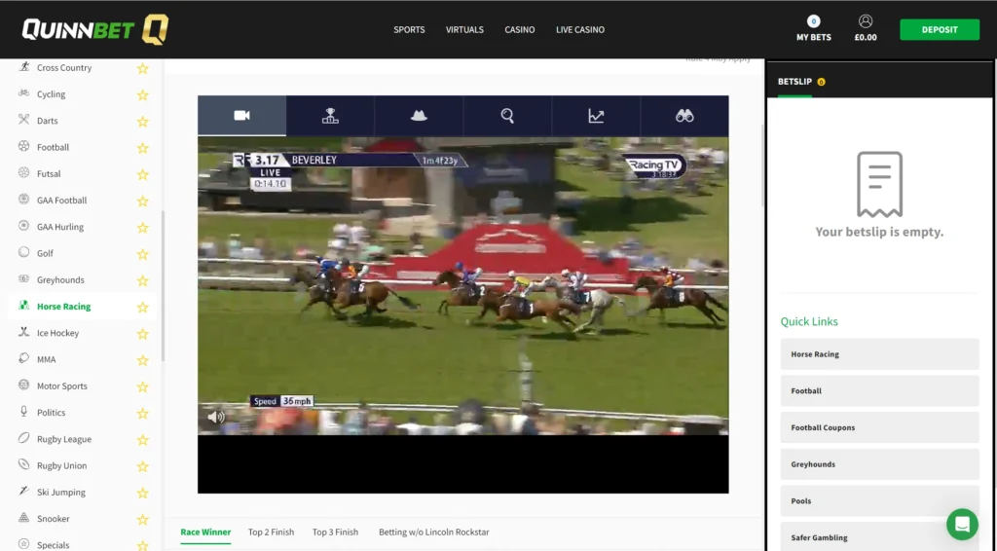Toggle the Horse Racing favourite star

tap(143, 307)
